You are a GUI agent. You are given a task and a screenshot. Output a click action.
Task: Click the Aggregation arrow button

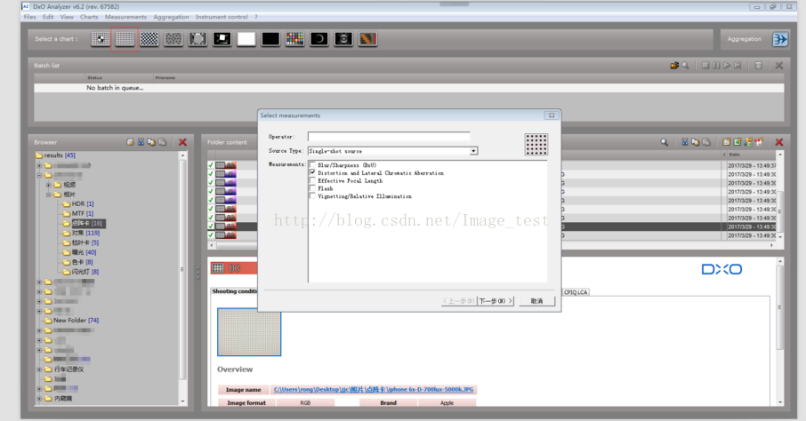click(780, 39)
